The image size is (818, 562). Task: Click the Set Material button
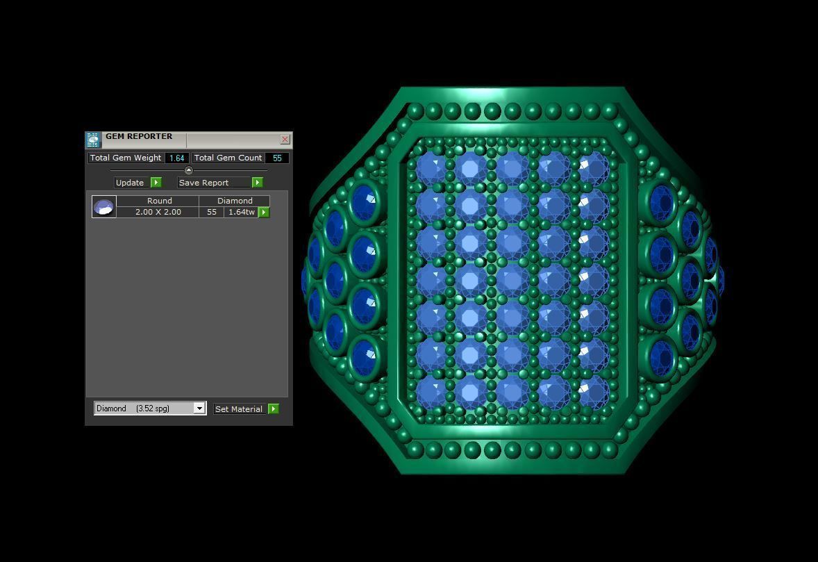point(239,409)
